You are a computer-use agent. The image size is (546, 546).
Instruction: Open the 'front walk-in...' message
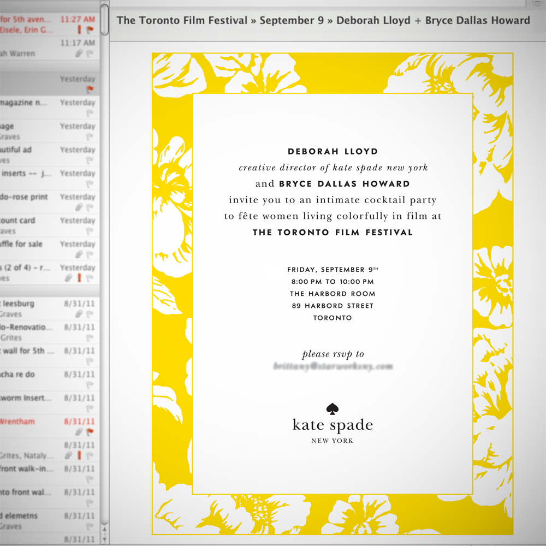coord(50,473)
